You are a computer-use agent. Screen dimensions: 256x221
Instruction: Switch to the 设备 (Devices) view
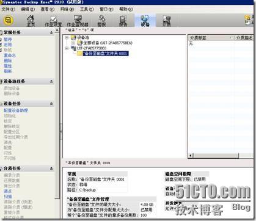coord(145,21)
